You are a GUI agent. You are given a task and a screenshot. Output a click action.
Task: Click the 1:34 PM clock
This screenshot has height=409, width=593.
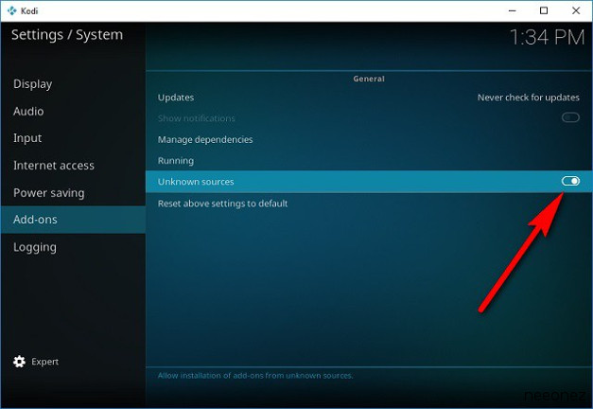(x=548, y=37)
